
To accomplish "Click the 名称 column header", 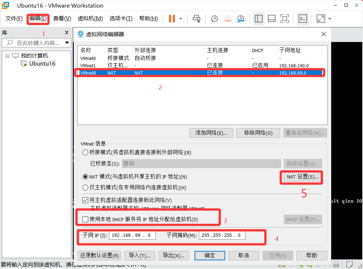I will tap(92, 50).
